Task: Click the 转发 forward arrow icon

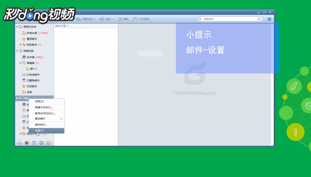Action: (102, 19)
